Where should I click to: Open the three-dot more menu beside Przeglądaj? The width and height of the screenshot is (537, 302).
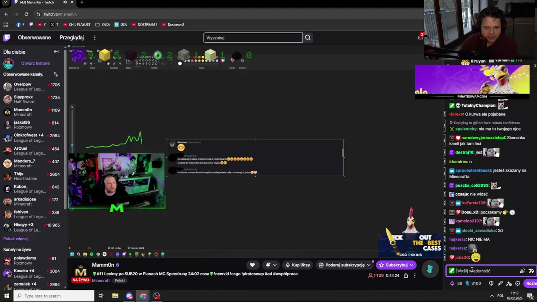point(95,38)
